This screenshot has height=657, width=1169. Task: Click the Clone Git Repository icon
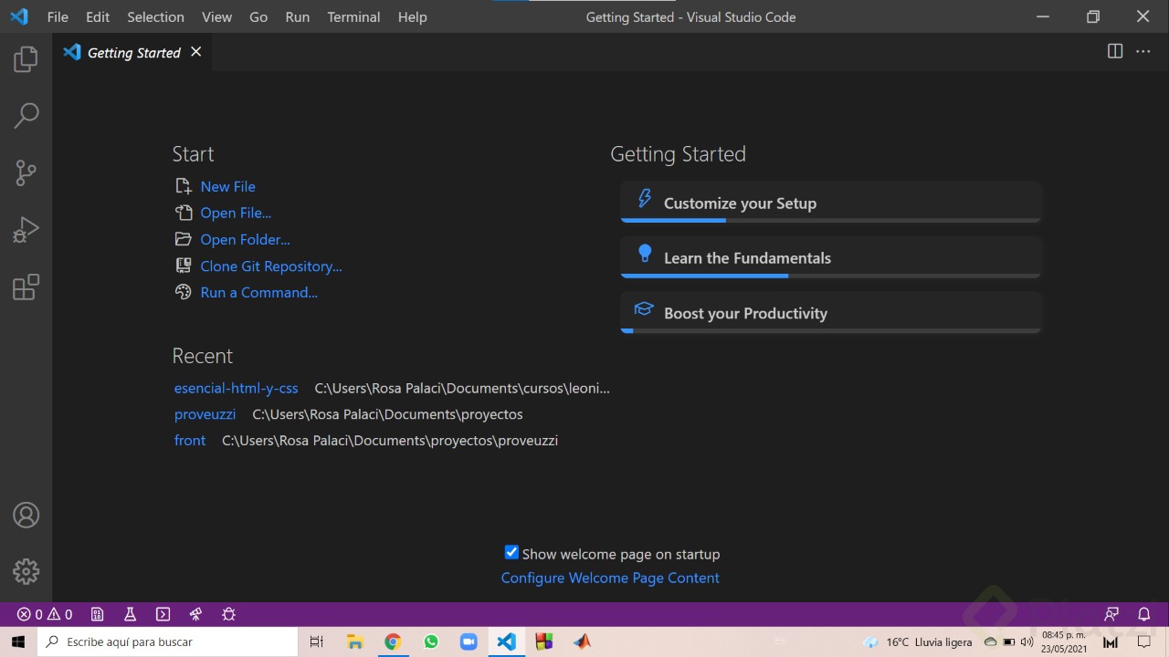184,266
